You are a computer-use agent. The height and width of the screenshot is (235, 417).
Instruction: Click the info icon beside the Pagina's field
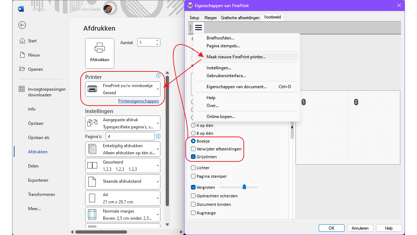[x=158, y=136]
